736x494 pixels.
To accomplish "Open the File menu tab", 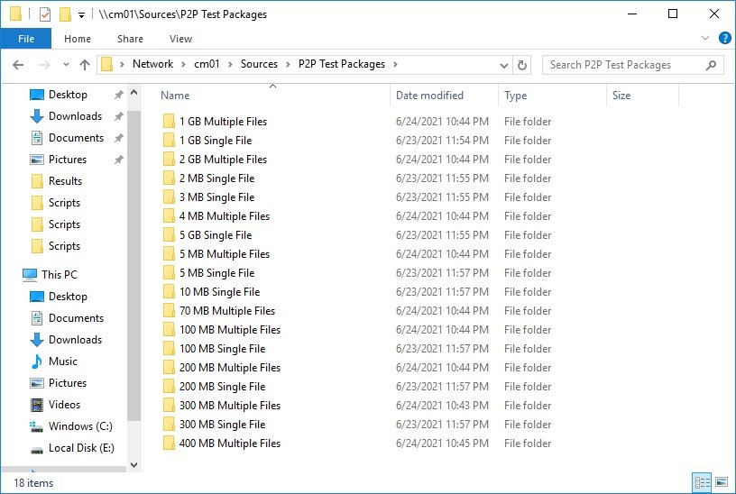I will [26, 39].
